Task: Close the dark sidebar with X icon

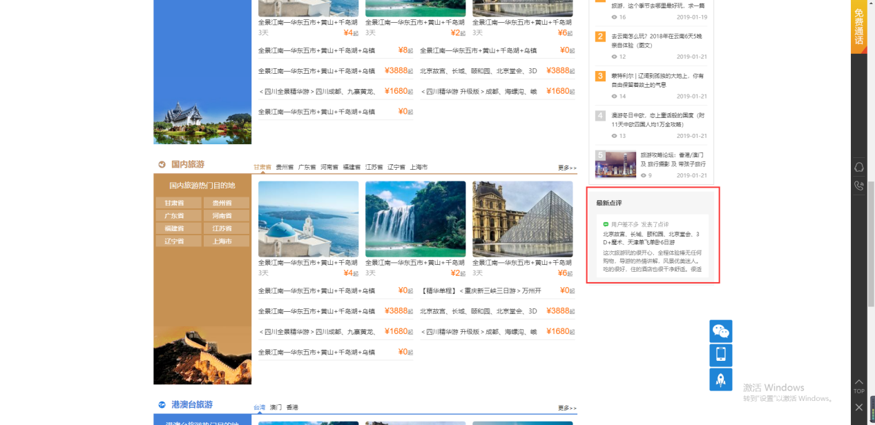Action: pyautogui.click(x=858, y=407)
